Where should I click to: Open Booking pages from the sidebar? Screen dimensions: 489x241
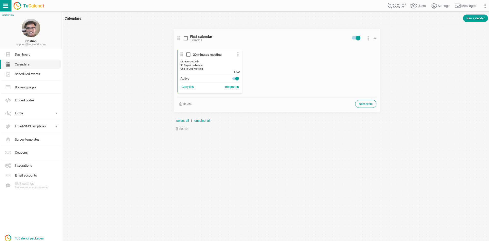click(x=8, y=87)
